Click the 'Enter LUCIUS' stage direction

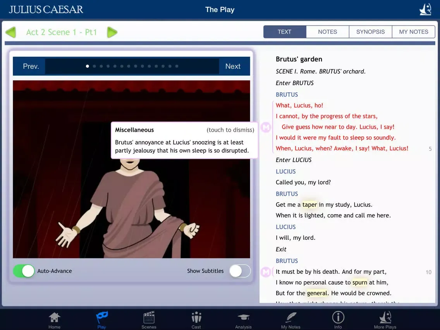coord(294,160)
